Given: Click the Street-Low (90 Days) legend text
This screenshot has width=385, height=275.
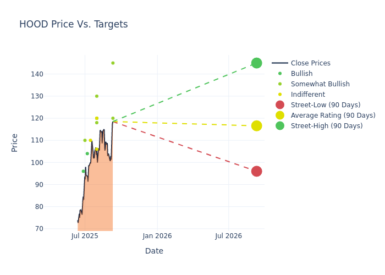Looking at the screenshot, I should 326,105.
